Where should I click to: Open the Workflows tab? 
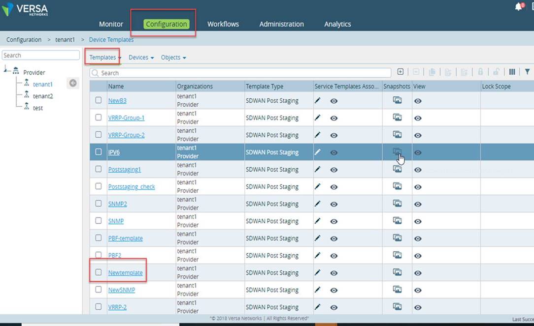[223, 24]
